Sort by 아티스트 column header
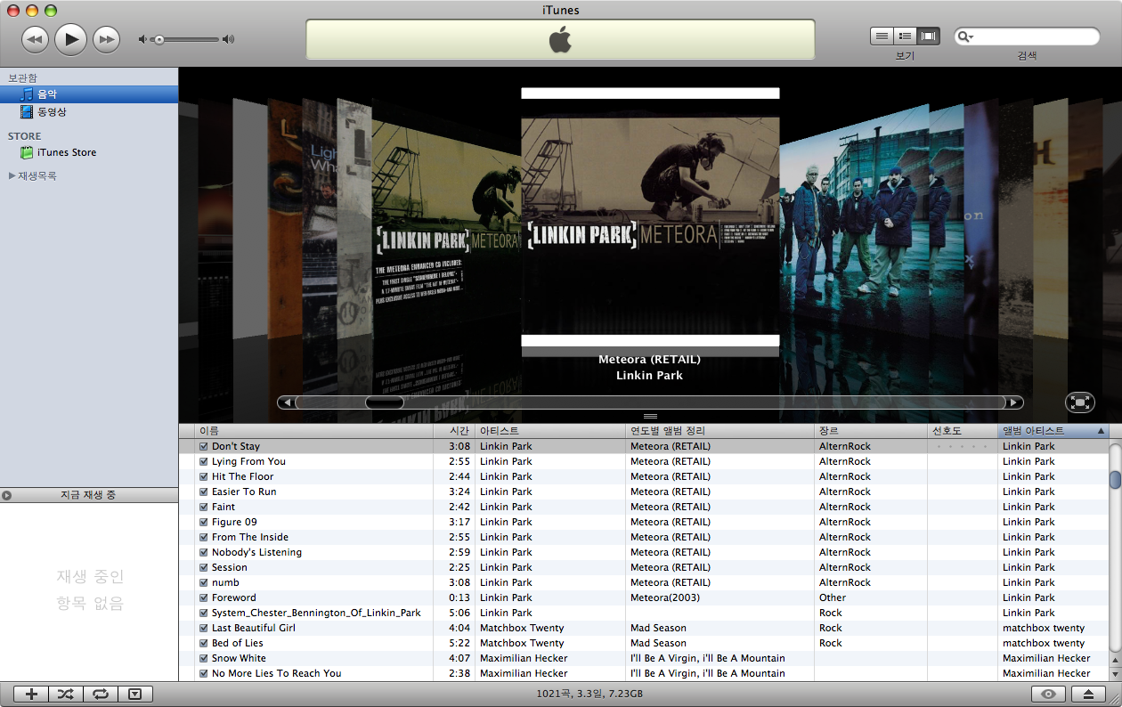The image size is (1122, 707). (550, 431)
